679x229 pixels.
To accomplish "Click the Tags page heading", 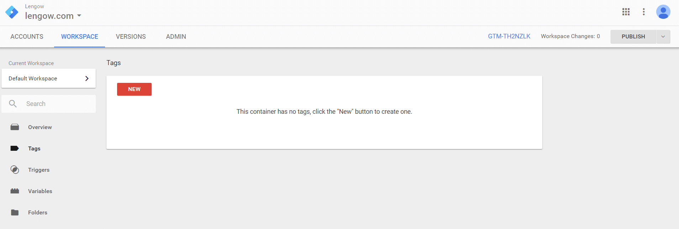I will [114, 63].
